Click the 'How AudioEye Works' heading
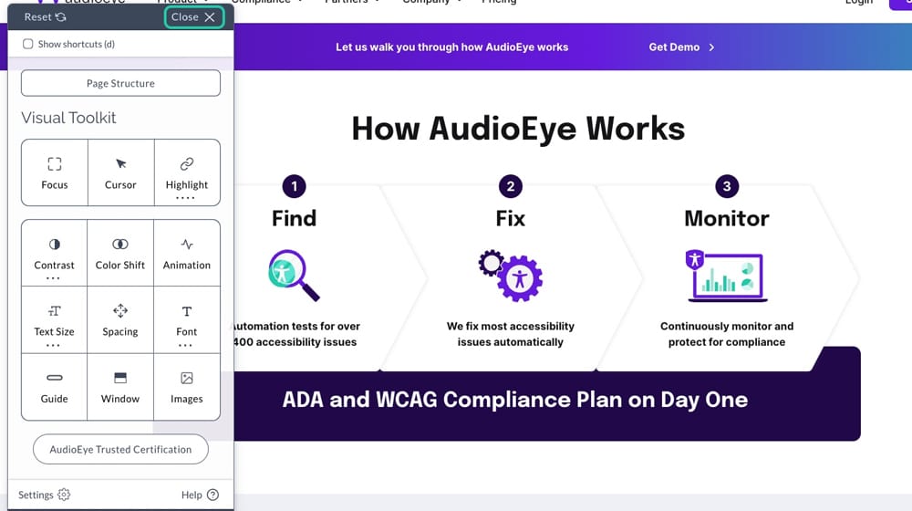Image resolution: width=912 pixels, height=511 pixels. click(518, 129)
